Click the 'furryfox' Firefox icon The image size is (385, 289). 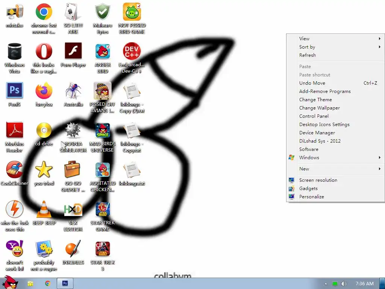[44, 94]
